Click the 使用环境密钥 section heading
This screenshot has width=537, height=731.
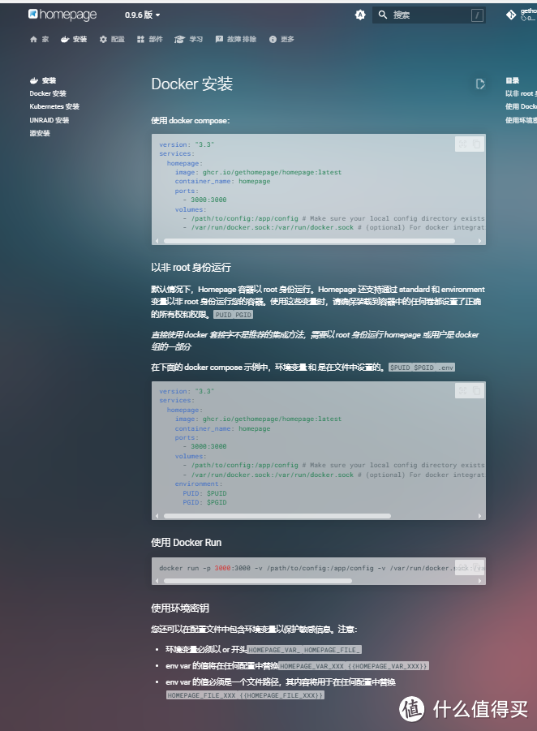pyautogui.click(x=180, y=608)
